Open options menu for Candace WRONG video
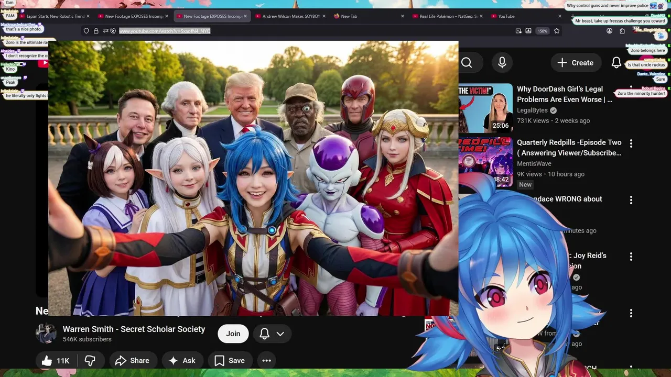 click(631, 200)
